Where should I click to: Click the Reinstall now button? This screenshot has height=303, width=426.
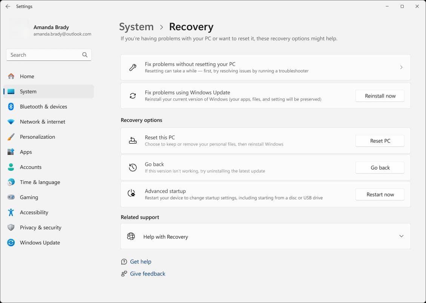pyautogui.click(x=380, y=96)
